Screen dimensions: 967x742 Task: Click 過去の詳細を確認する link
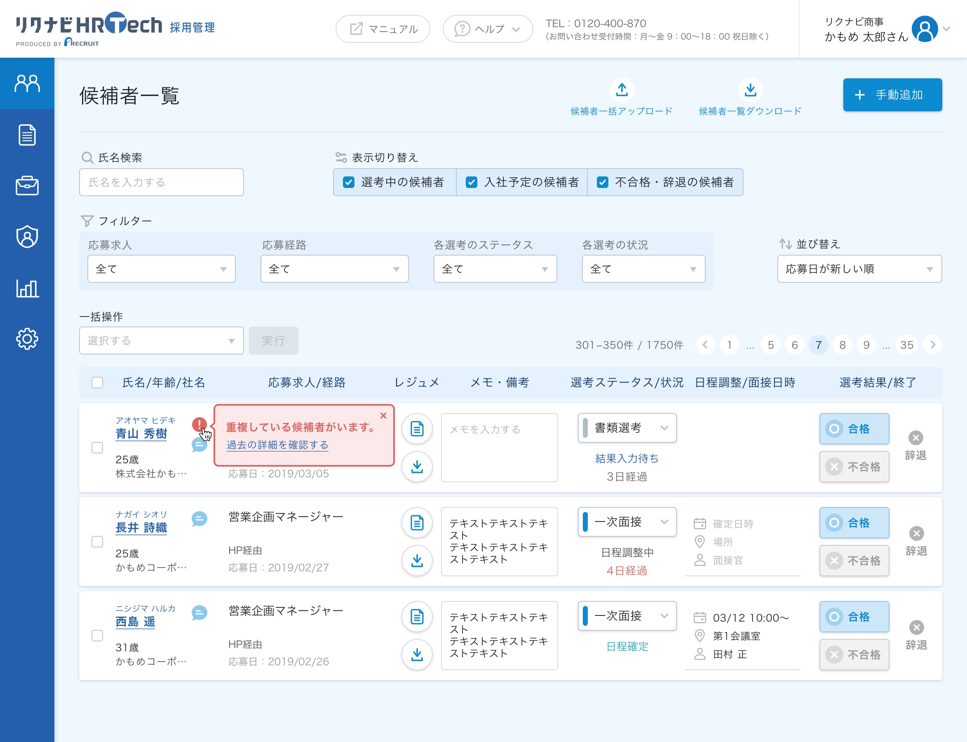click(x=277, y=445)
